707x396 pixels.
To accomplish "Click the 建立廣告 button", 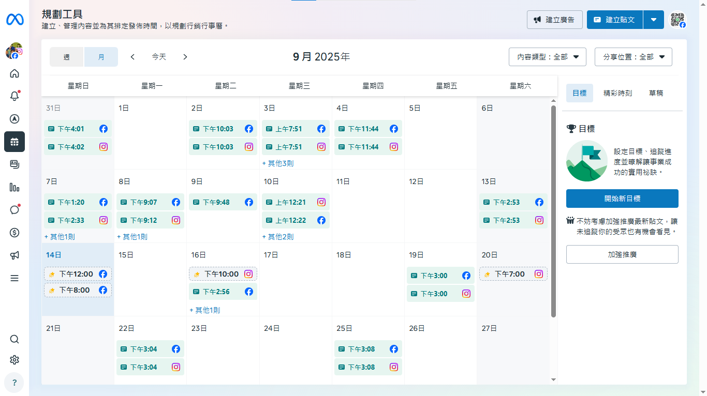I will 554,20.
